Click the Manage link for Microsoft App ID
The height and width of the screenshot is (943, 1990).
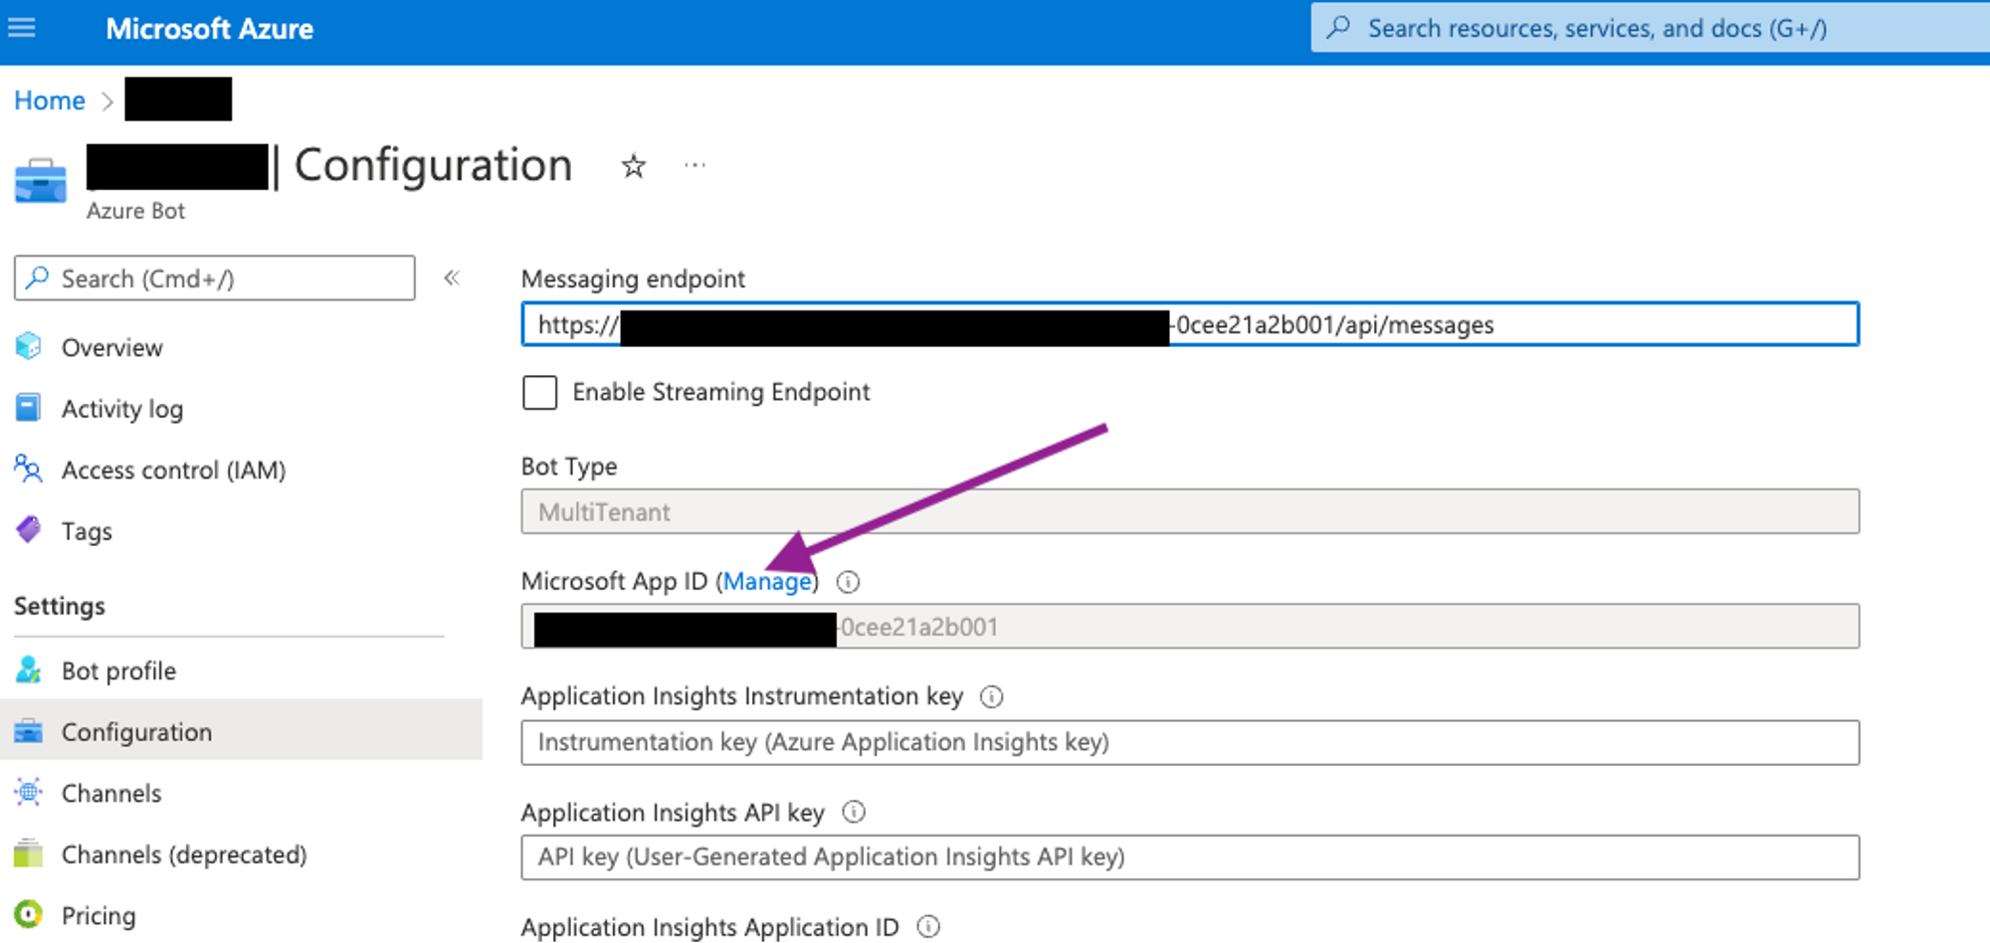[767, 582]
